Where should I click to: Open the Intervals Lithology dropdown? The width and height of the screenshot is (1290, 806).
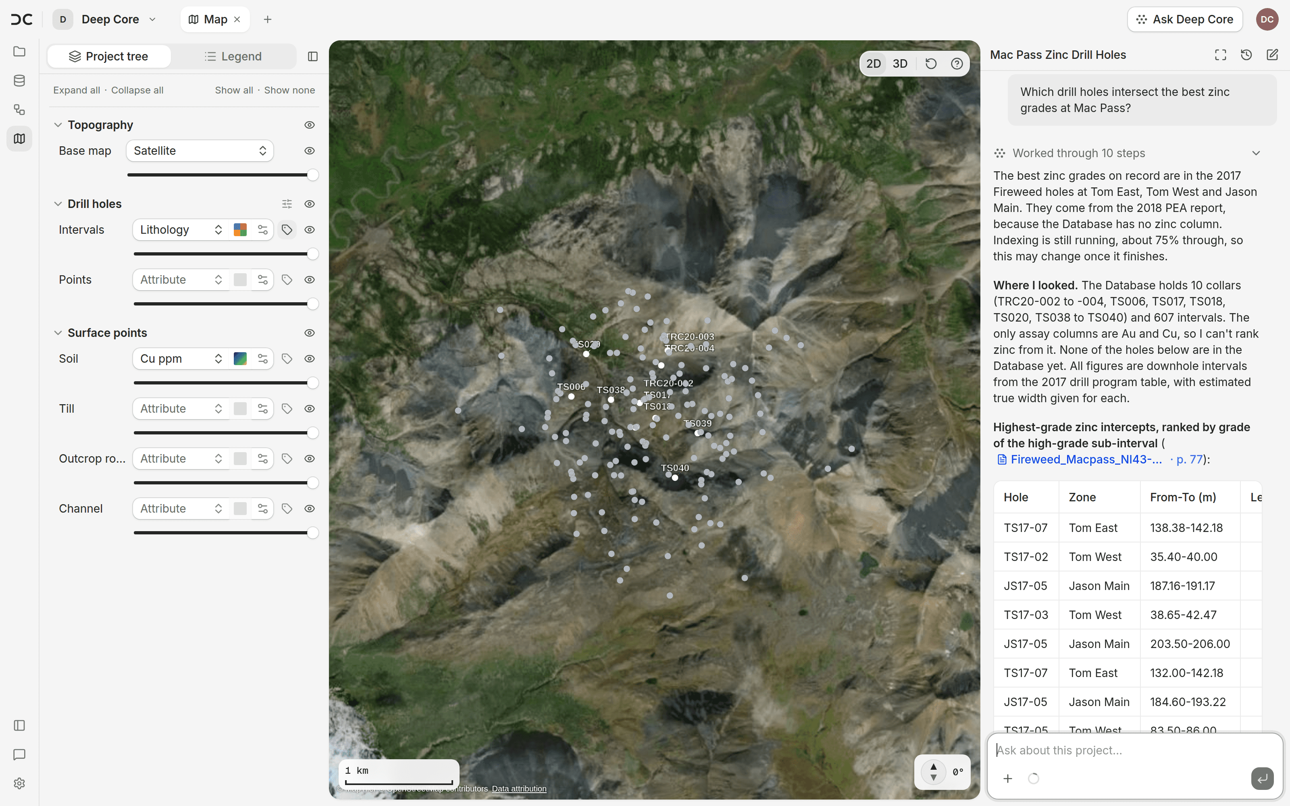pyautogui.click(x=181, y=230)
